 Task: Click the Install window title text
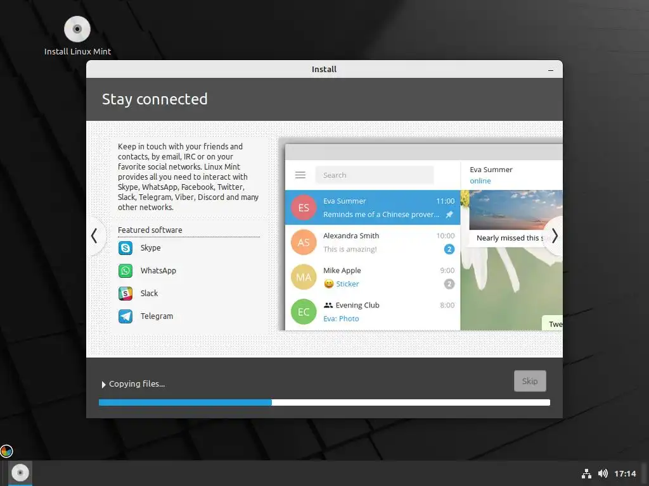click(324, 70)
